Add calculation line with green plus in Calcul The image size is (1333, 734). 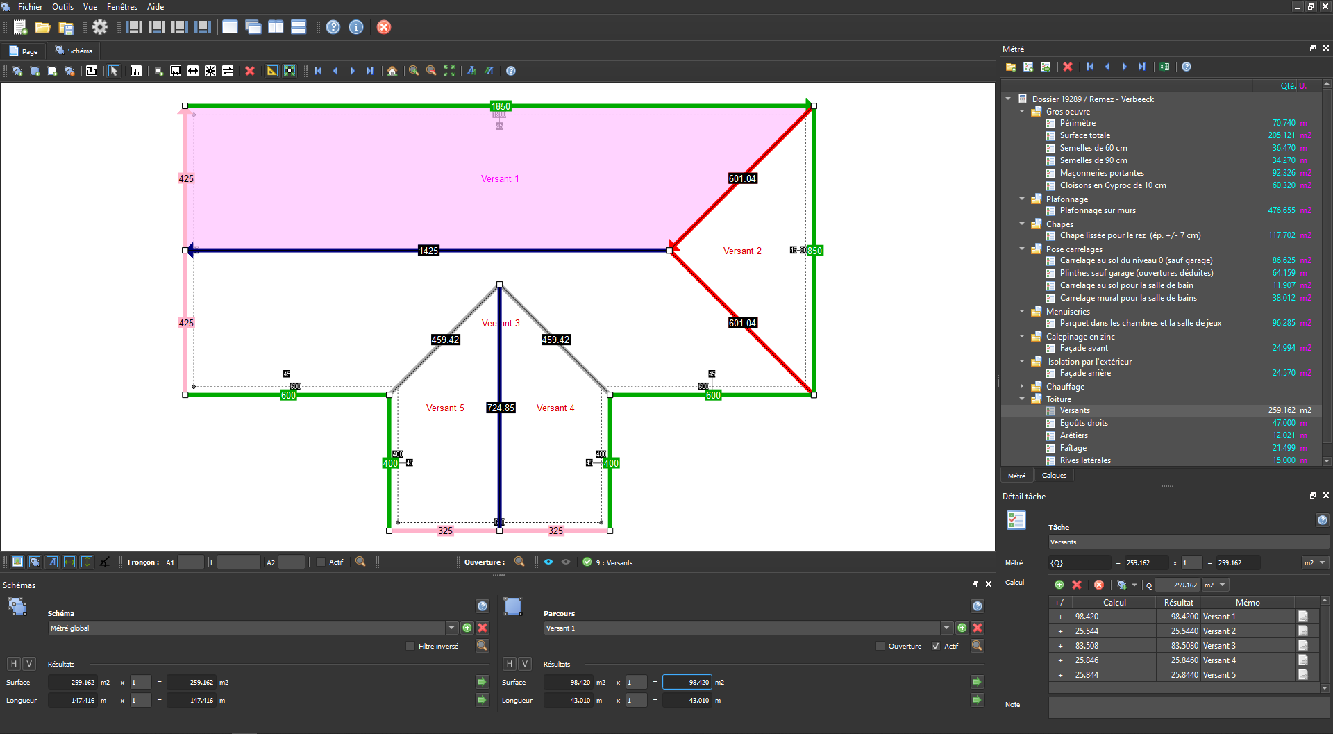click(1059, 585)
